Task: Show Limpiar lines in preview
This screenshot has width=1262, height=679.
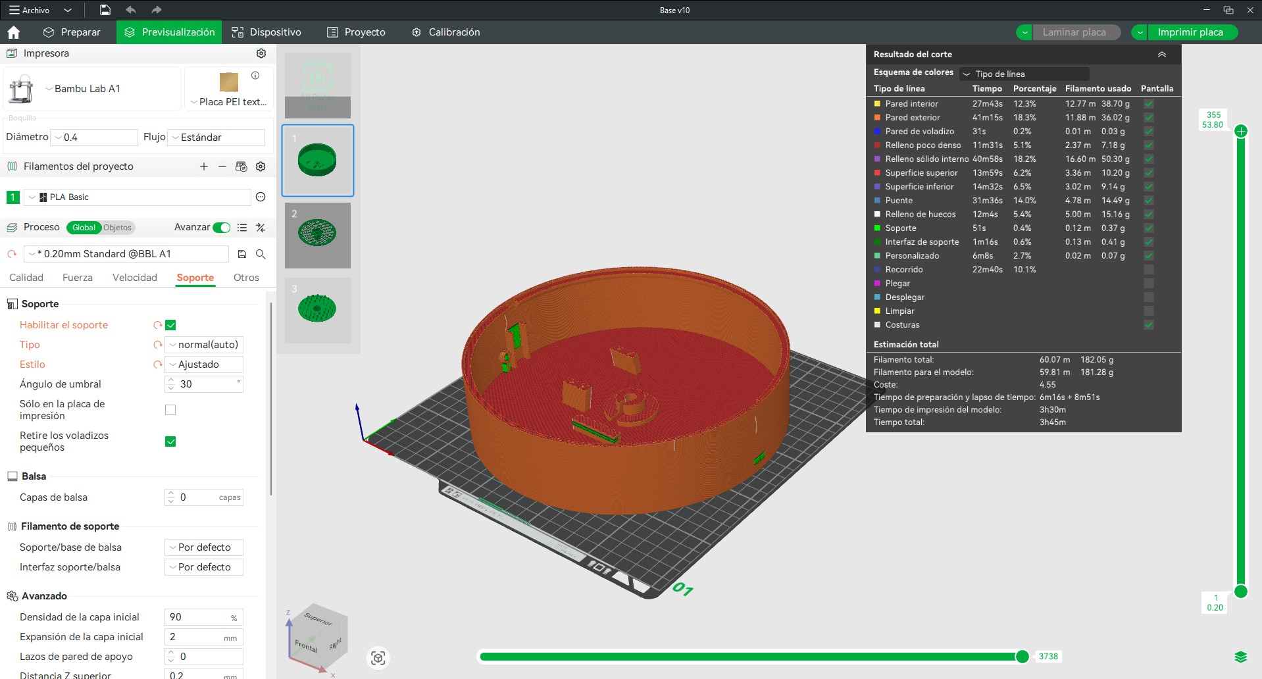Action: pos(1148,311)
